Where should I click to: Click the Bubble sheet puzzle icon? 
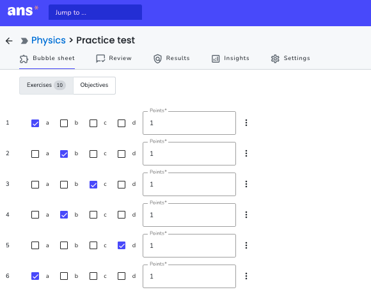(24, 59)
